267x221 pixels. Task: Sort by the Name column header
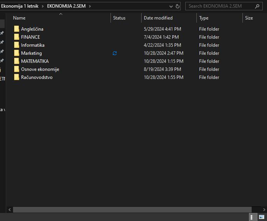point(19,18)
